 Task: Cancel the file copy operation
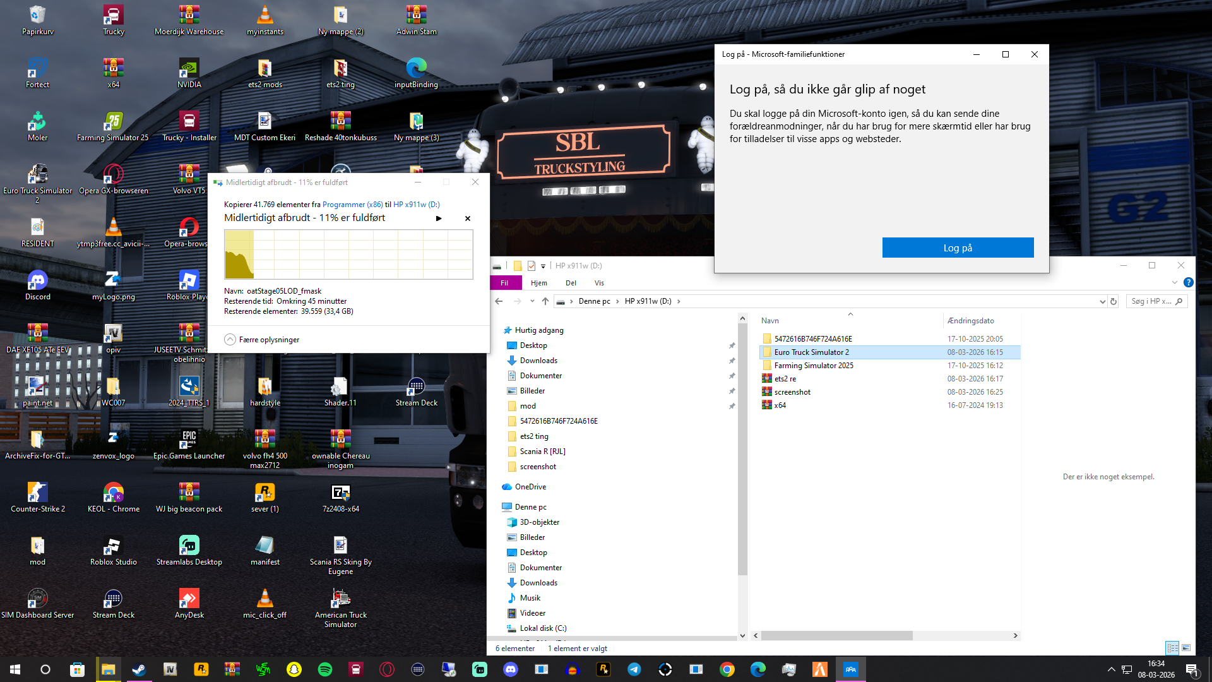coord(468,218)
